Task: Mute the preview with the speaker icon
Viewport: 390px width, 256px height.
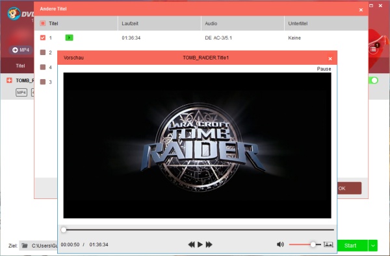Action: [280, 244]
